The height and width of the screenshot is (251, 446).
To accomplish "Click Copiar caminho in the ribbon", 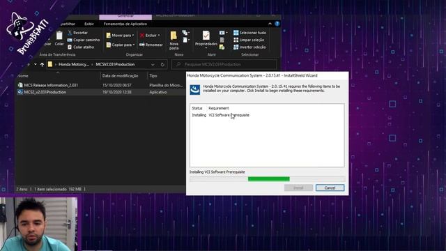I will pos(84,40).
